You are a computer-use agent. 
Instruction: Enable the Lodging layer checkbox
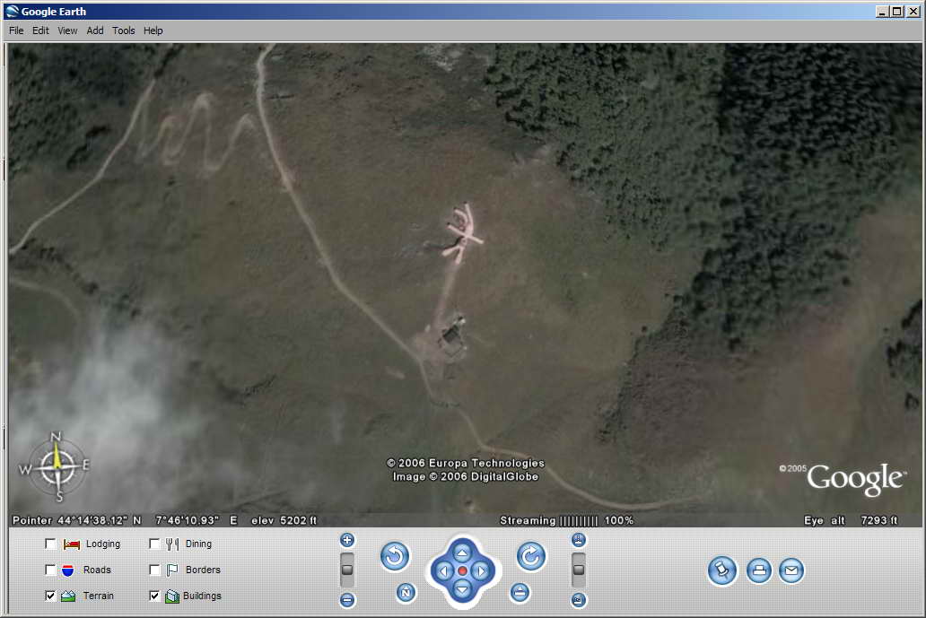(51, 544)
